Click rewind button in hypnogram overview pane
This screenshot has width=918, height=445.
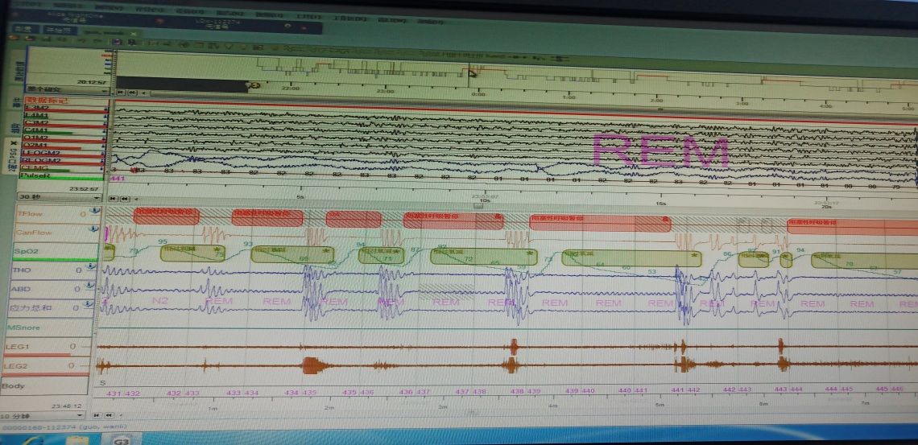pyautogui.click(x=133, y=93)
